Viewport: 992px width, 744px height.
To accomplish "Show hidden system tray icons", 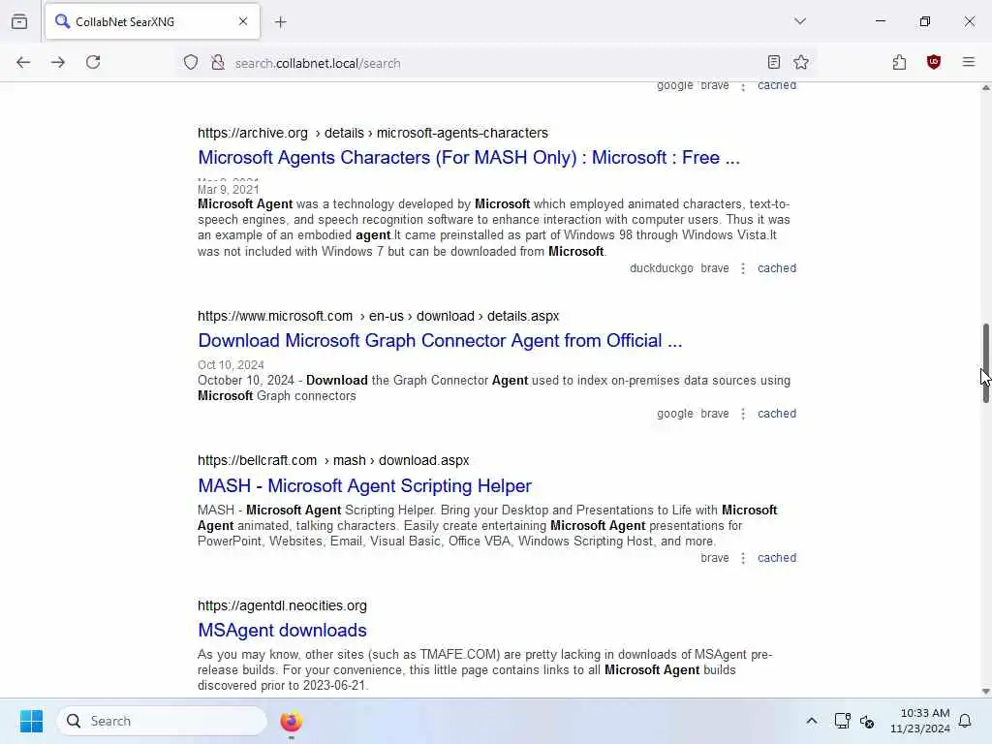I will 812,721.
